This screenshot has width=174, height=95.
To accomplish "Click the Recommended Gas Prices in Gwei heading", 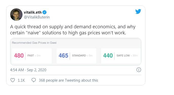I will click(x=34, y=43).
